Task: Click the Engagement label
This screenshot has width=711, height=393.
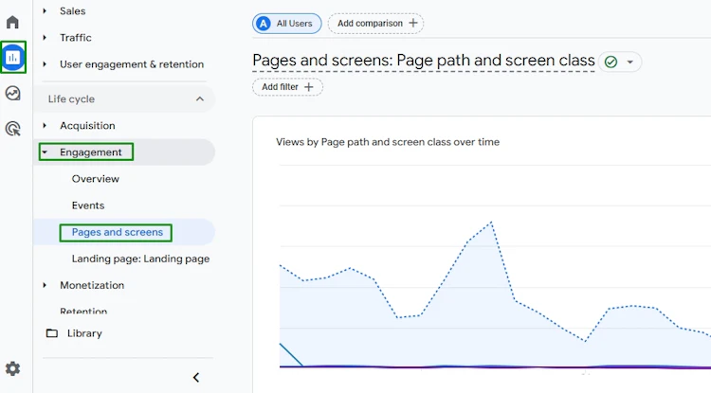Action: point(91,152)
